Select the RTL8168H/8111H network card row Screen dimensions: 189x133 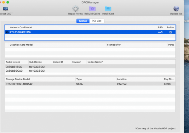(x=63, y=32)
